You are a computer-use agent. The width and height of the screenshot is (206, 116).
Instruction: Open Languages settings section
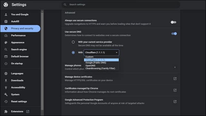[20, 73]
